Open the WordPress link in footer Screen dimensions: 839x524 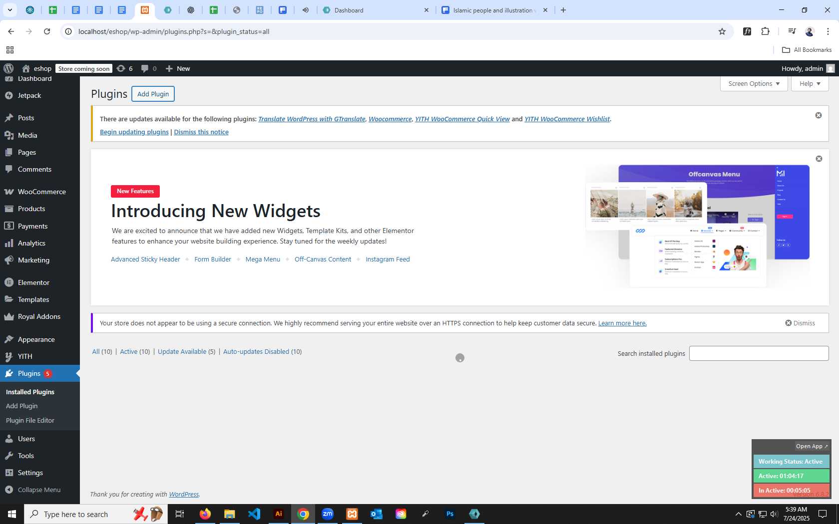pyautogui.click(x=183, y=494)
